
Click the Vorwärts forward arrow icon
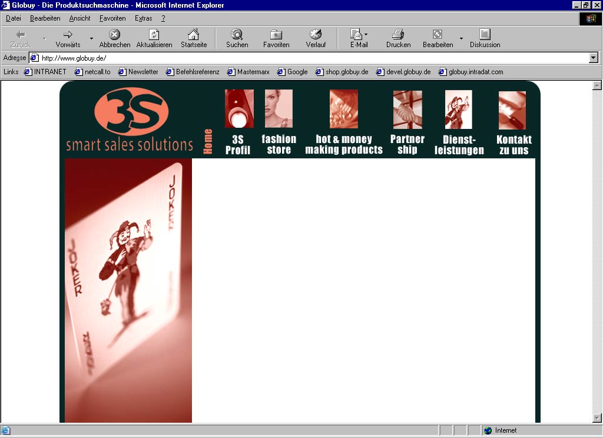coord(68,35)
